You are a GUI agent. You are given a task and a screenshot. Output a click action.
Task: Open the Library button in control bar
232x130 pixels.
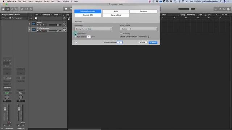tap(3, 9)
